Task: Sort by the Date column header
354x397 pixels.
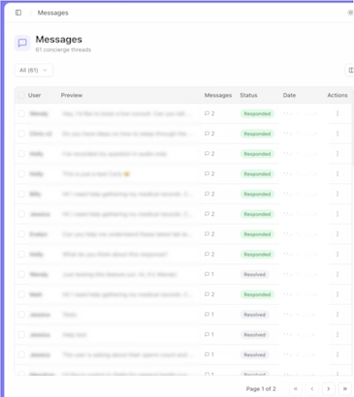Action: click(289, 95)
